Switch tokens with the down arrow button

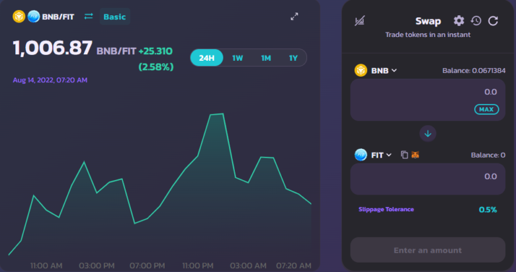click(428, 134)
